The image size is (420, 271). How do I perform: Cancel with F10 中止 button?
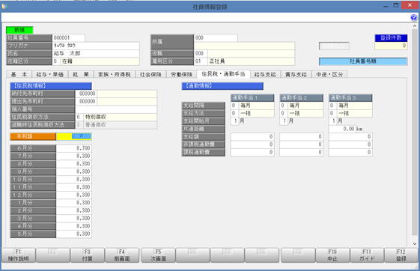[x=332, y=255]
